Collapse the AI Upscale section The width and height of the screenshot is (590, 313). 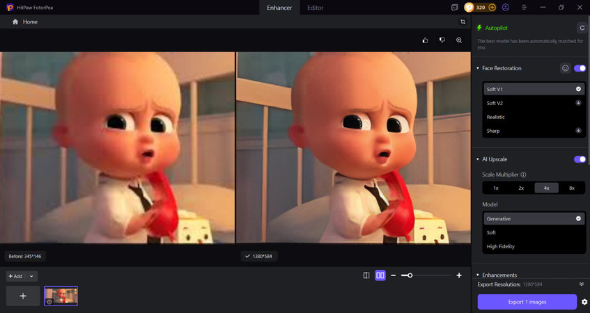(x=477, y=159)
